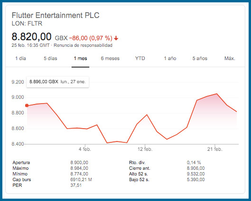Click the "4 feb." axis label
Viewport: 251px width, 201px height.
pos(85,149)
